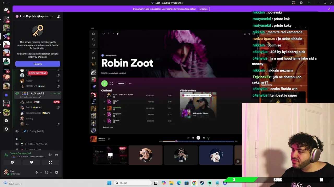Click Spotify forward arrow in stream
The width and height of the screenshot is (334, 187).
click(113, 34)
